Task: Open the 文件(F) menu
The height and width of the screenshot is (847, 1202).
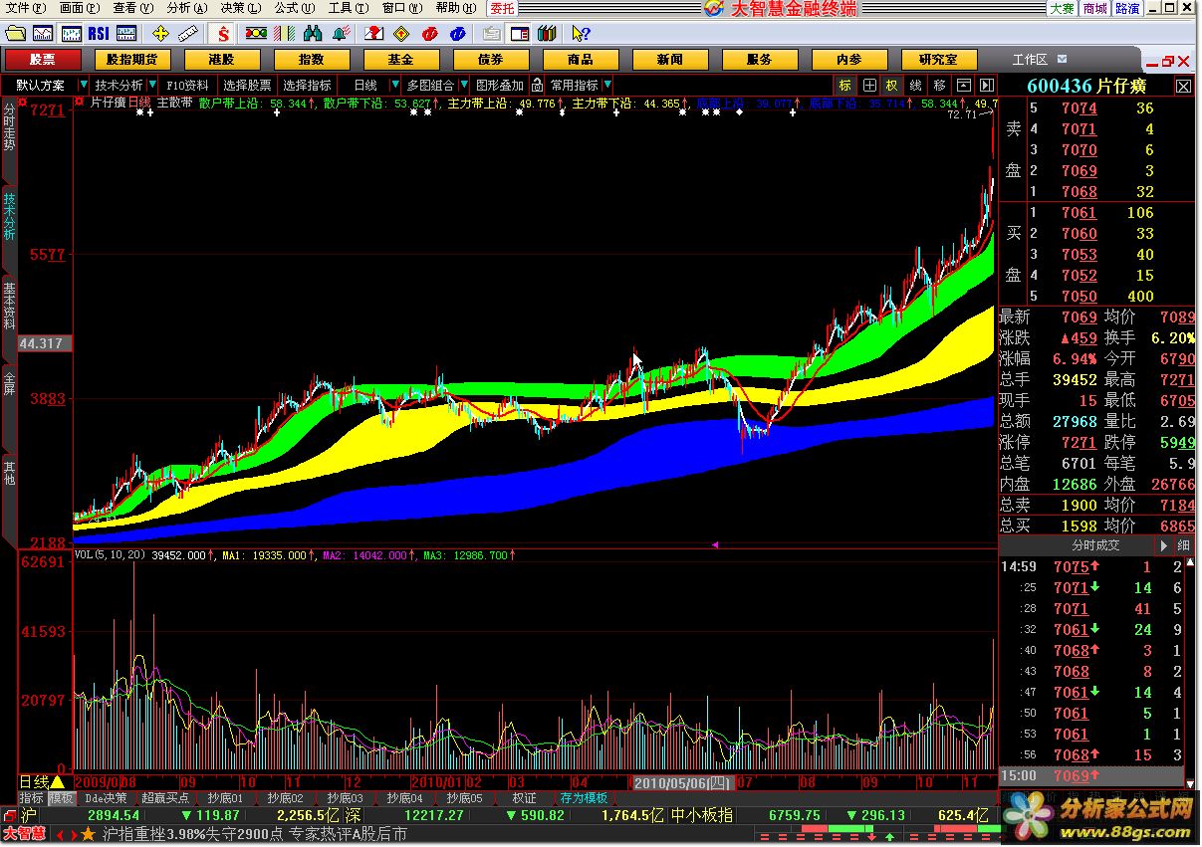Action: pos(24,8)
